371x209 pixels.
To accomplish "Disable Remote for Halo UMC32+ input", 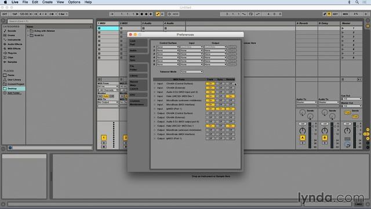I will click(230, 96).
